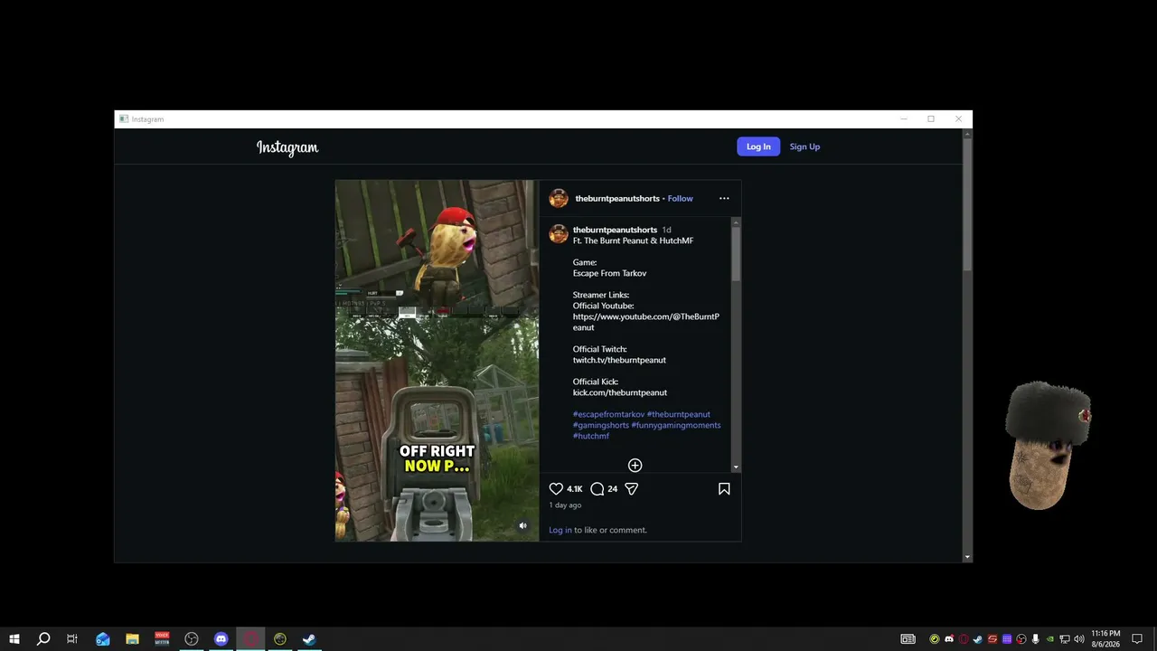Open the clock and calendar flyout

pos(1105,639)
